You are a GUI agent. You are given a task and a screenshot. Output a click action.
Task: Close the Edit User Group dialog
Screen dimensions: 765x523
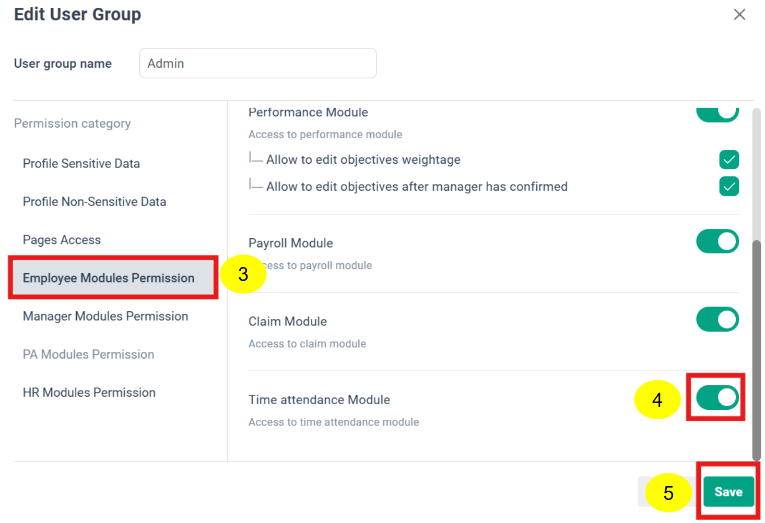(x=739, y=14)
